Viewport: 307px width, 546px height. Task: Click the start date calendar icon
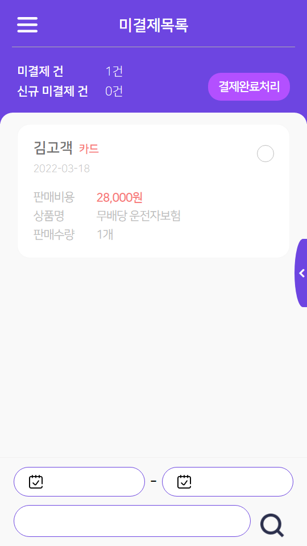pyautogui.click(x=36, y=482)
